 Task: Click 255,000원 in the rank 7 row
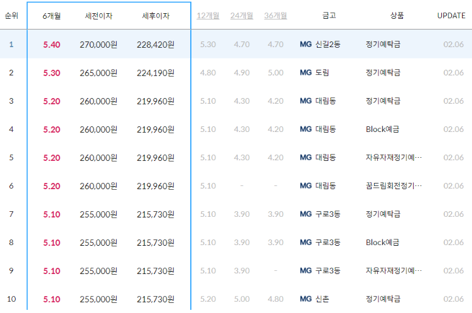point(99,214)
